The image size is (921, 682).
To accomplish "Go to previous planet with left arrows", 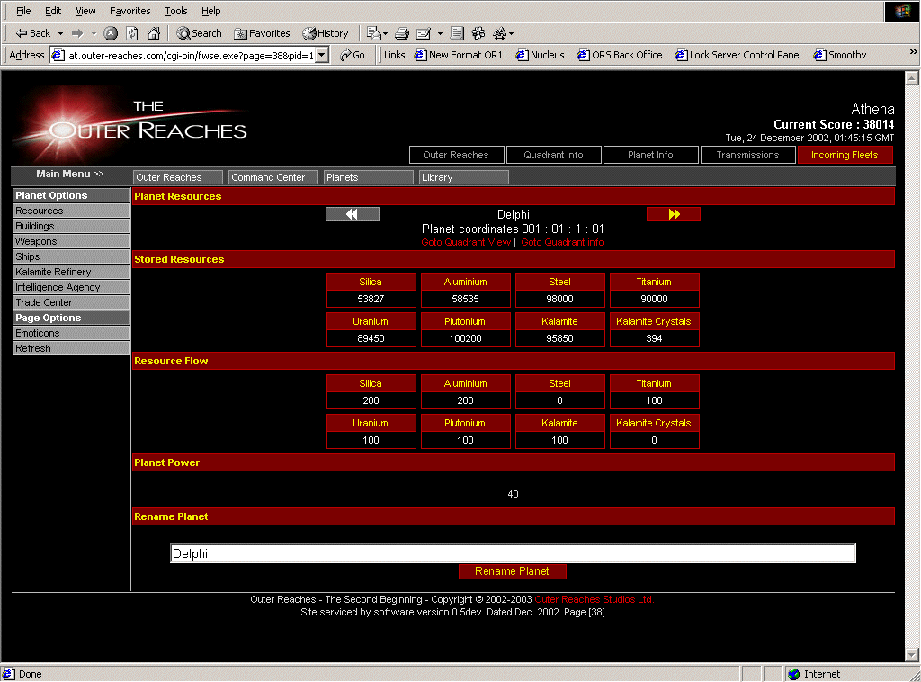I will click(x=352, y=214).
